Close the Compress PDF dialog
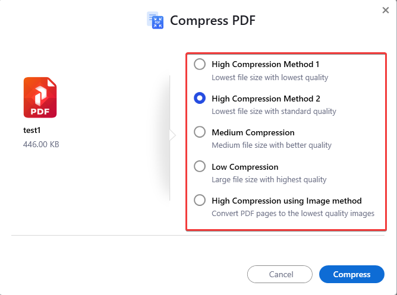 pyautogui.click(x=385, y=10)
